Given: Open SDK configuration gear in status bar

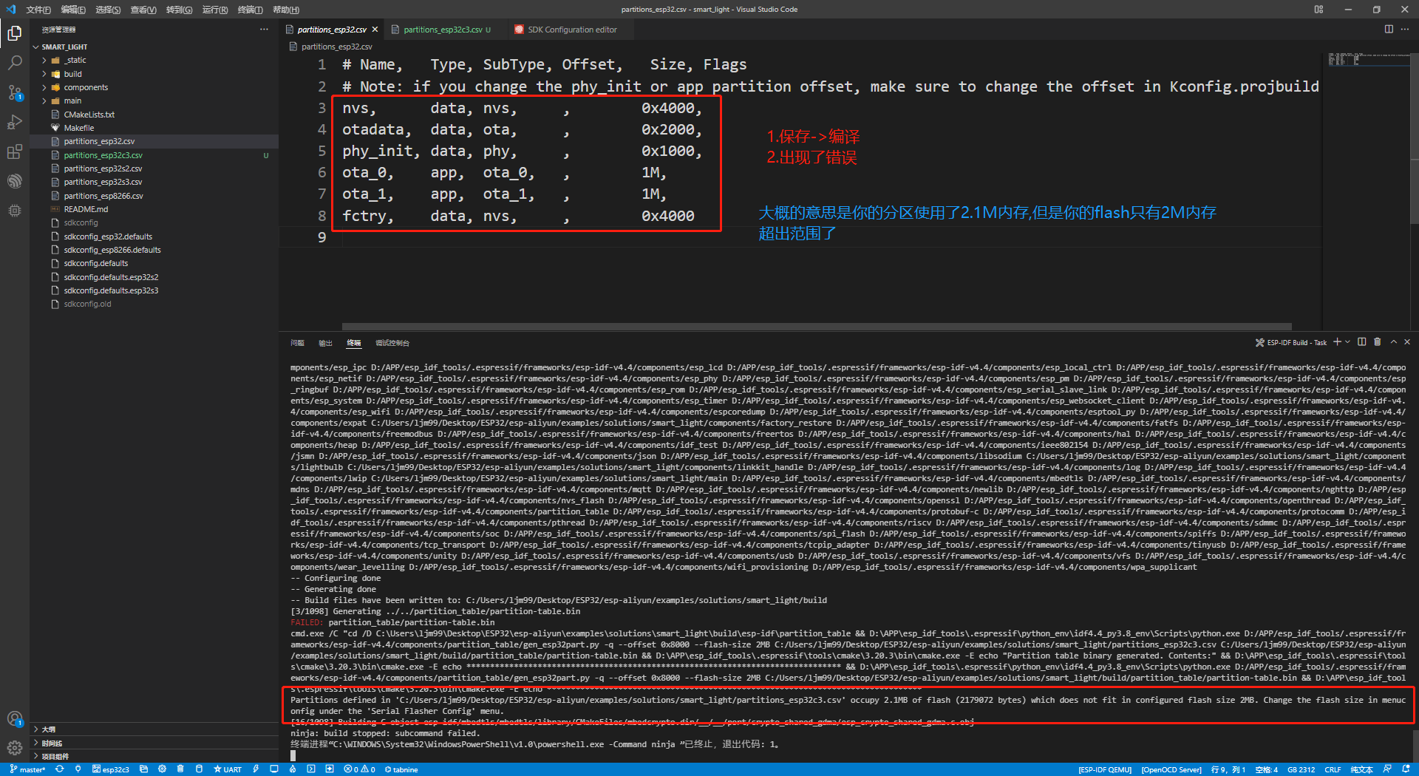Looking at the screenshot, I should [x=162, y=769].
